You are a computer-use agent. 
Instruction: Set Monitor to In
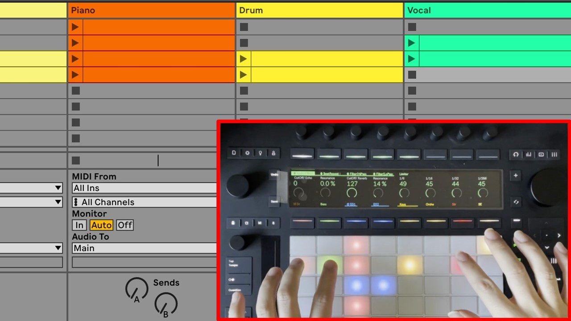[x=79, y=225]
